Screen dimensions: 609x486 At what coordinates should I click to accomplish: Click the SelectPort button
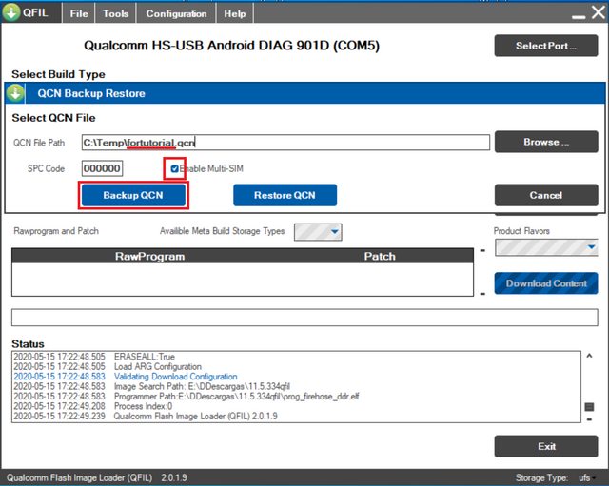[x=545, y=46]
